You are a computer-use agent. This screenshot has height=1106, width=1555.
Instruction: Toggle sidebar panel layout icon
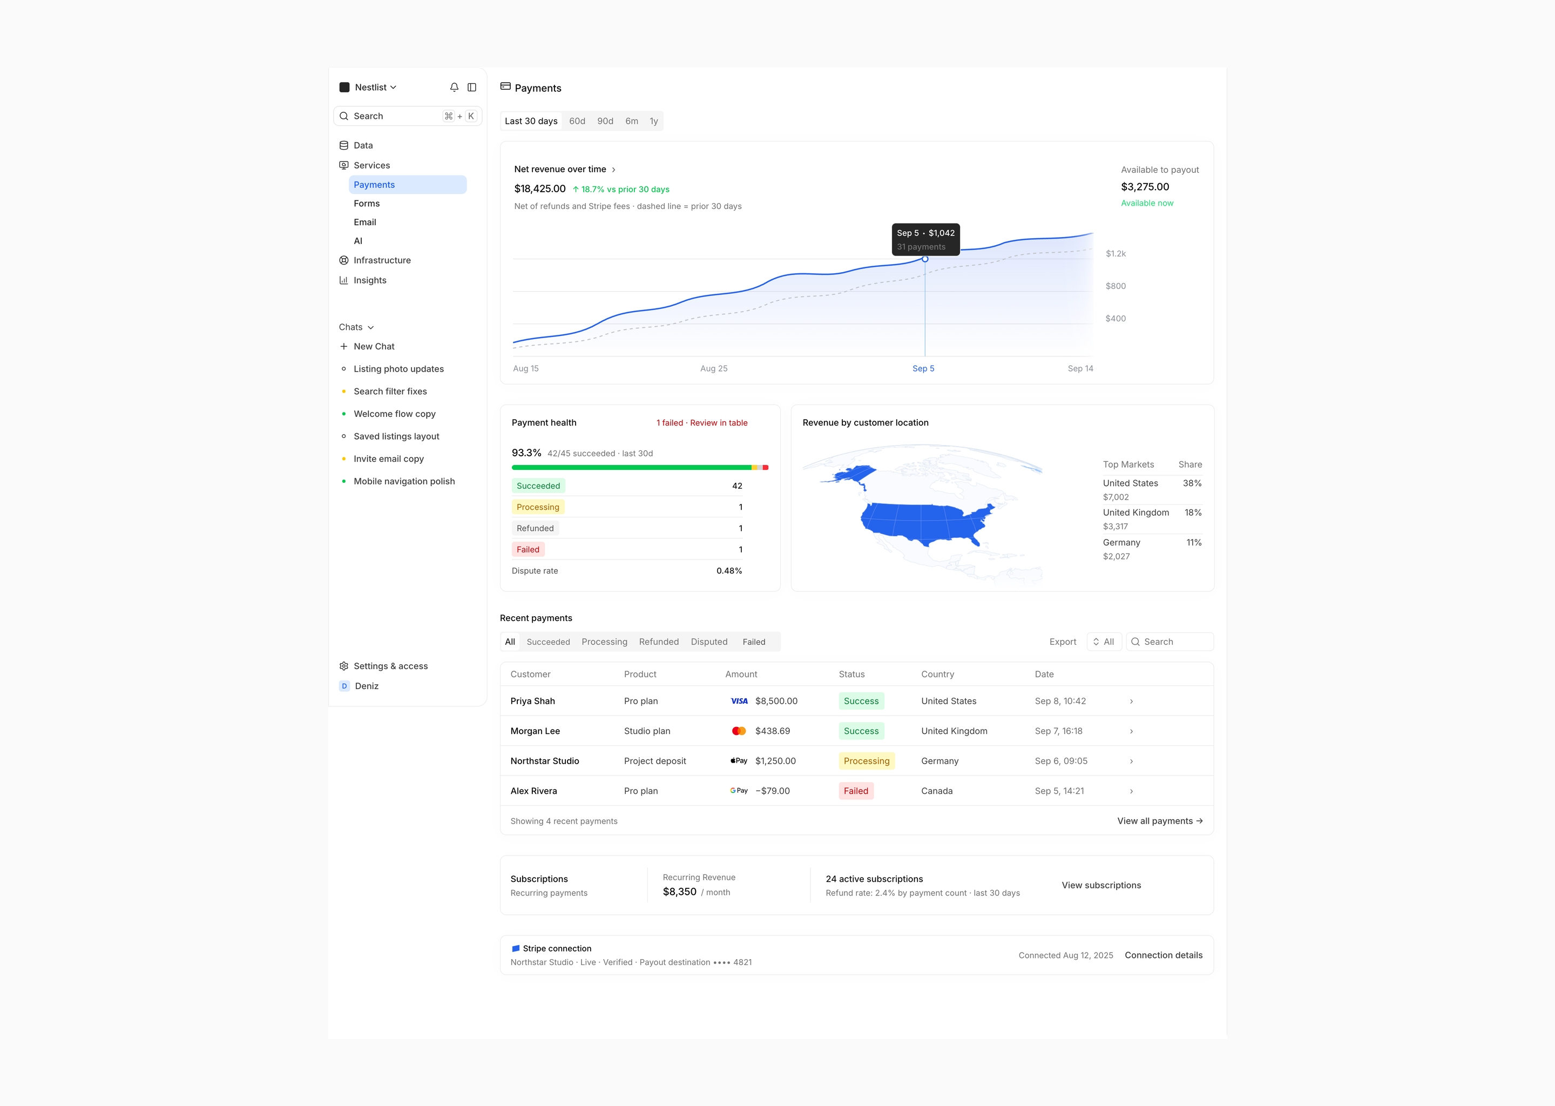click(x=472, y=87)
